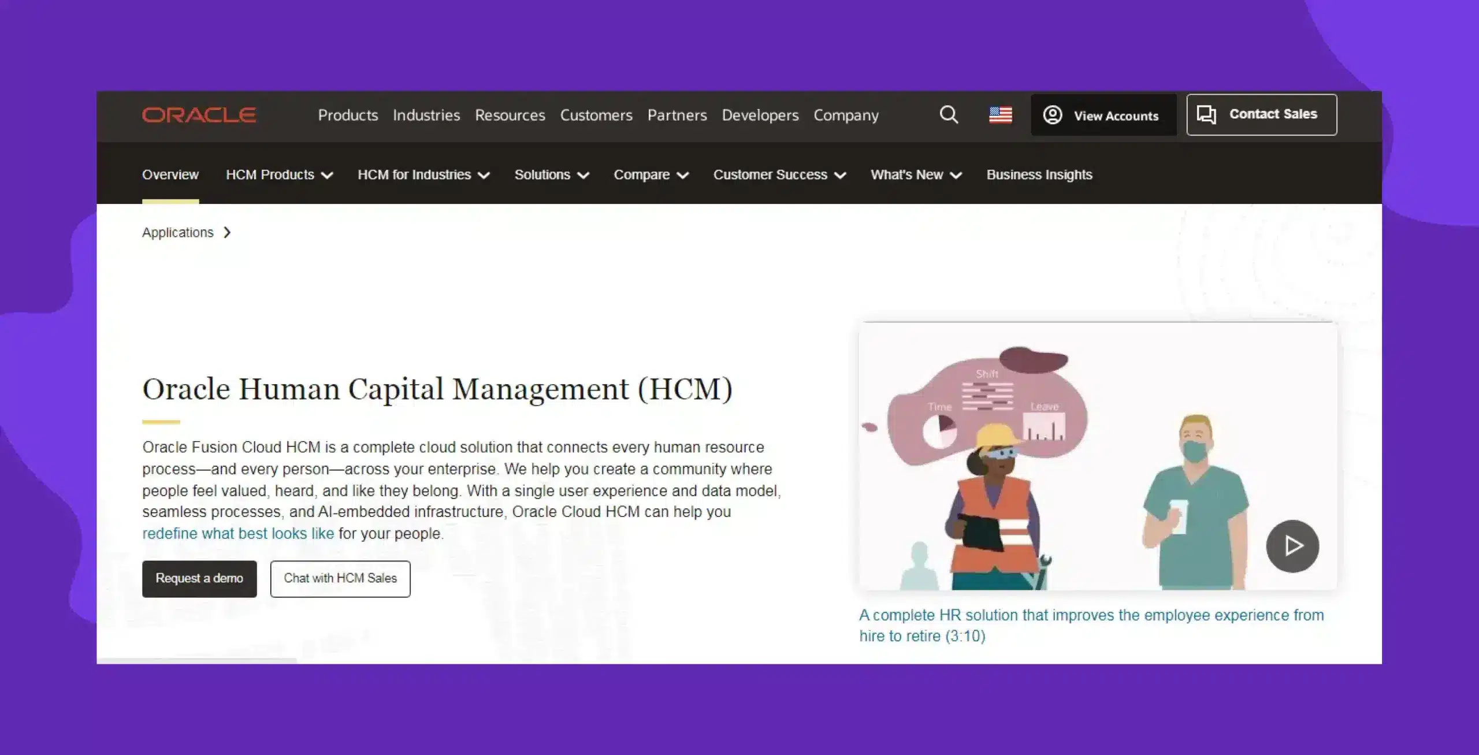Viewport: 1479px width, 755px height.
Task: Open the search magnifier icon
Action: tap(949, 114)
